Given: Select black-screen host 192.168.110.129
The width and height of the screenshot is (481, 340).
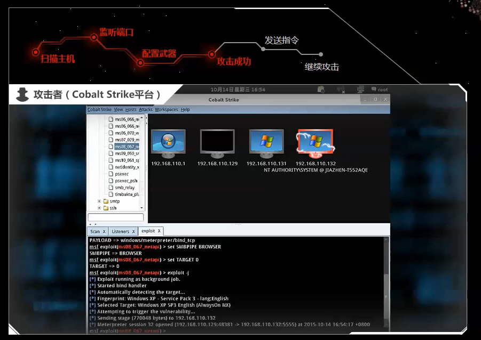Looking at the screenshot, I should click(217, 143).
